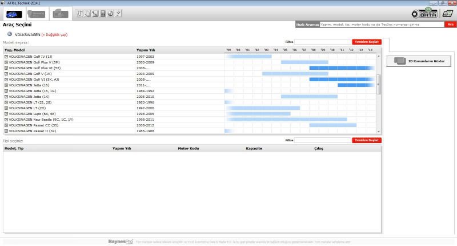The width and height of the screenshot is (457, 246).
Task: Click the VOLKSWAGEN make label text
Action: point(27,35)
